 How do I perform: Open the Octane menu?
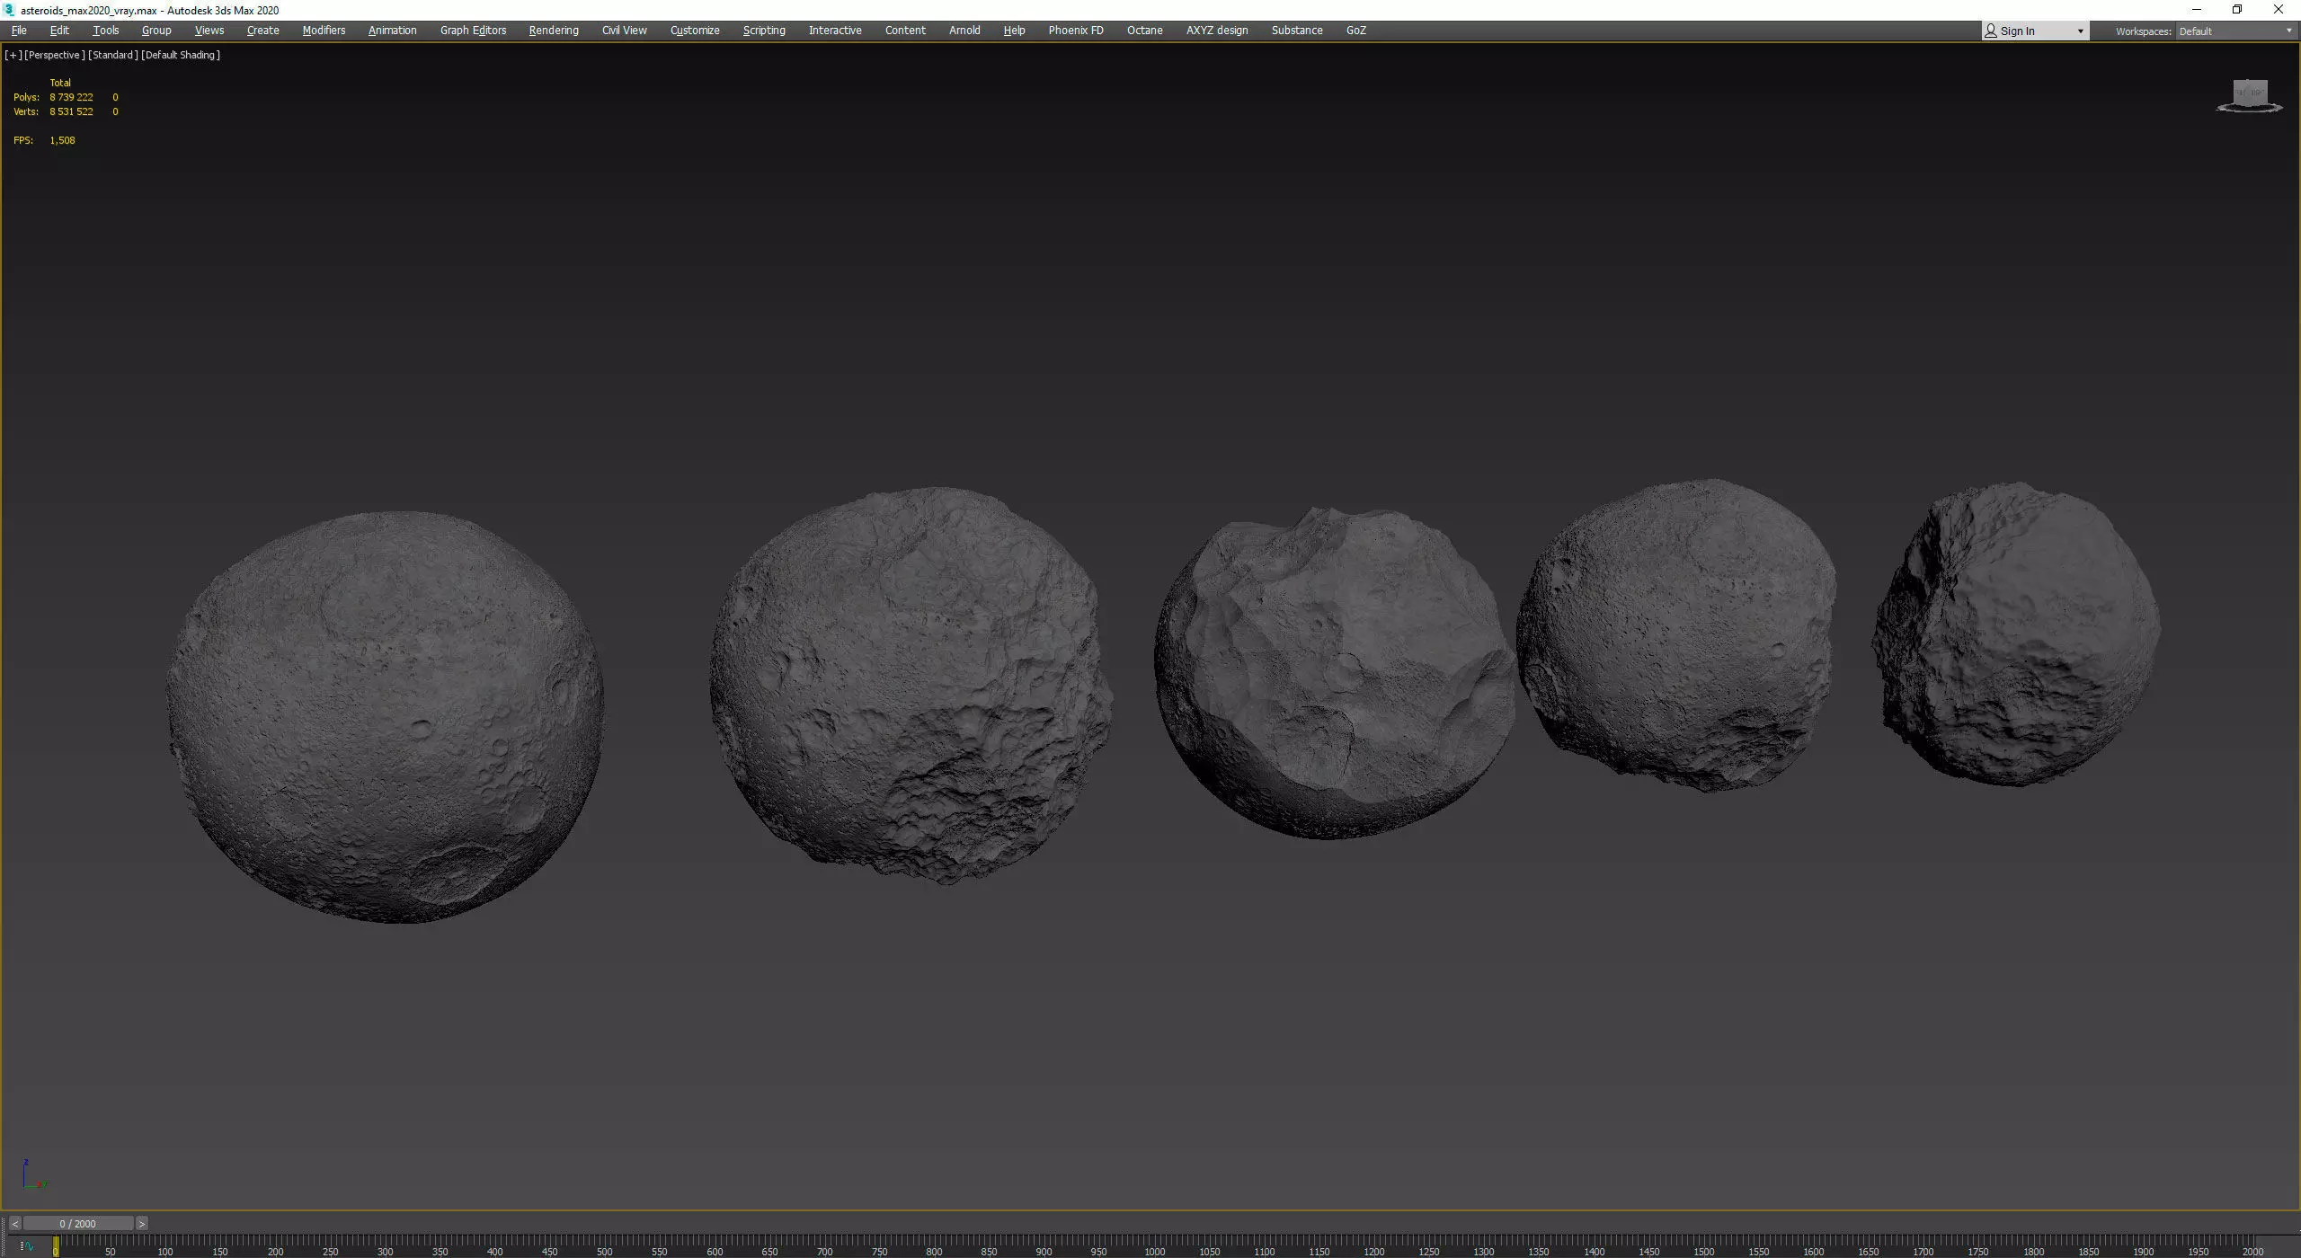(1144, 31)
